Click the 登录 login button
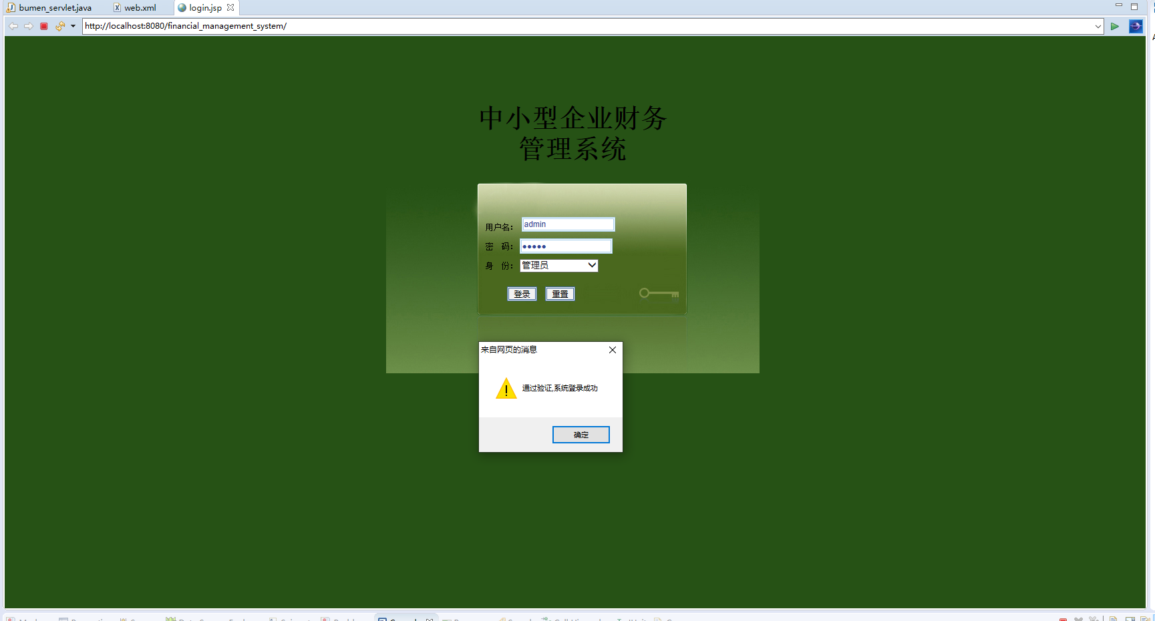Image resolution: width=1155 pixels, height=621 pixels. (x=522, y=293)
